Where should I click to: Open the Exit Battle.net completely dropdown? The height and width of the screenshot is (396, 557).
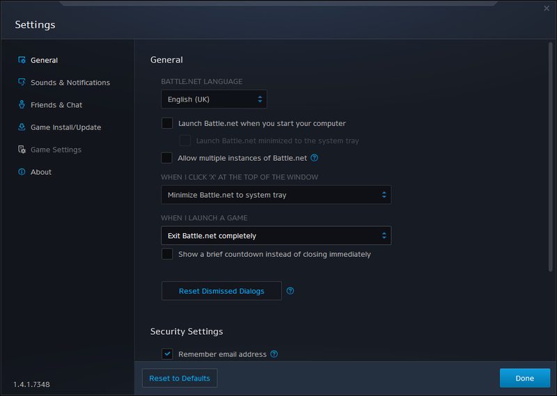276,235
